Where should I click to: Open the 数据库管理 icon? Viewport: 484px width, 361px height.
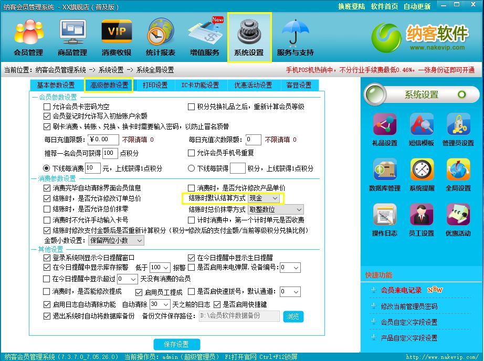pyautogui.click(x=384, y=174)
